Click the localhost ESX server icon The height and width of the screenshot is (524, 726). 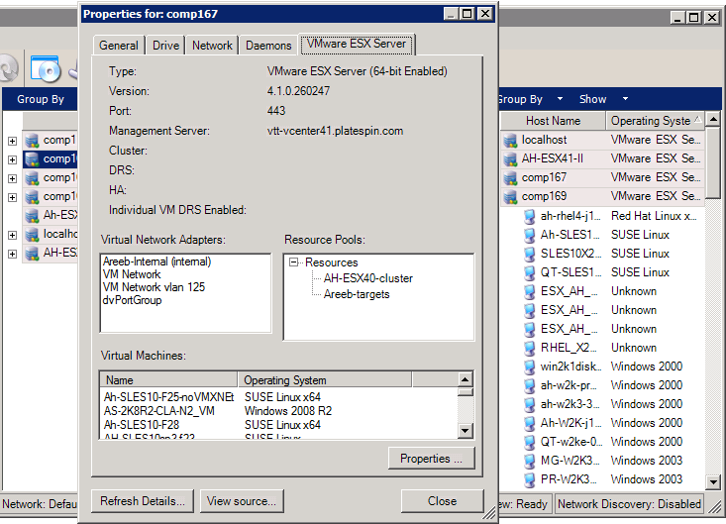pos(511,140)
